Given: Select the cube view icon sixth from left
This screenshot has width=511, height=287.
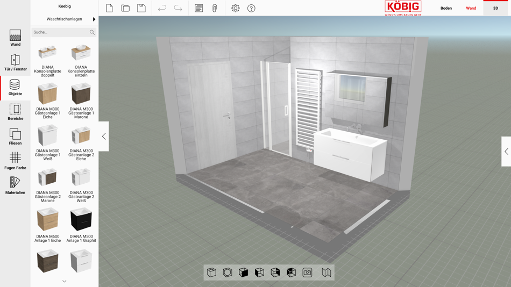Looking at the screenshot, I should 292,272.
